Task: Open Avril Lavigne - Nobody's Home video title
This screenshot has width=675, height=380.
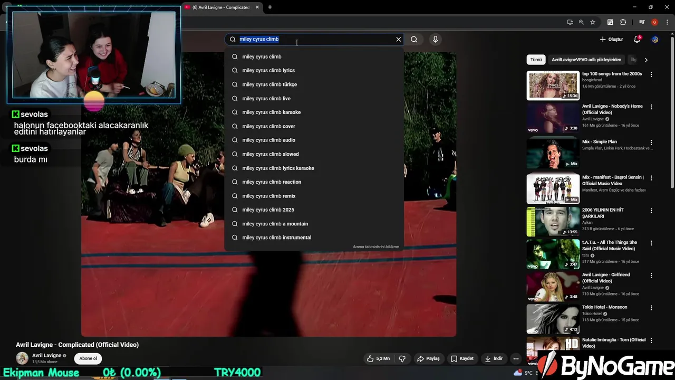Action: [612, 109]
